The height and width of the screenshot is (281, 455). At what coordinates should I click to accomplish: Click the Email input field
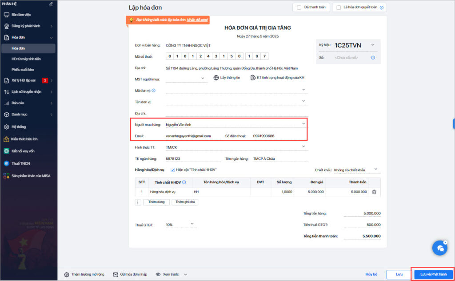coord(193,136)
